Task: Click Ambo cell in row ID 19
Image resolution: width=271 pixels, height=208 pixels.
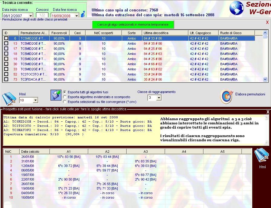Action: click(x=132, y=59)
